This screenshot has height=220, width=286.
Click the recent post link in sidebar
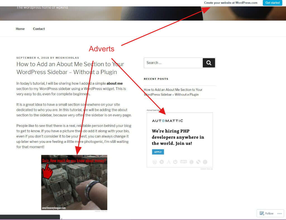pos(173,92)
